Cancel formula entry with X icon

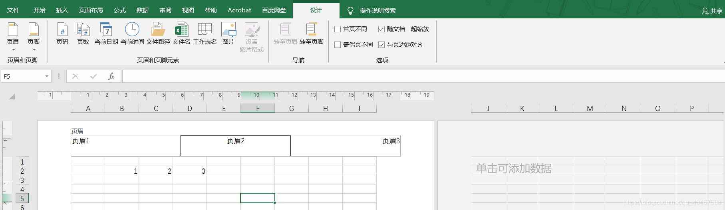click(75, 76)
